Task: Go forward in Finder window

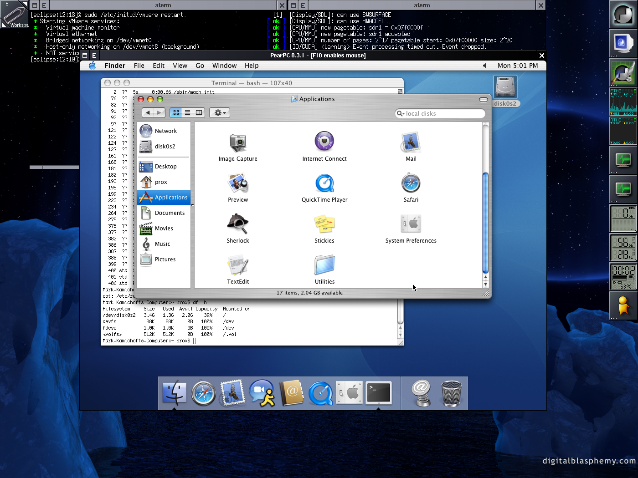Action: 159,112
